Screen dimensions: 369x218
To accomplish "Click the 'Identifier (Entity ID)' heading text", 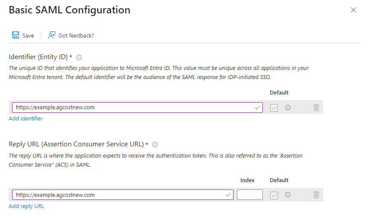I will [x=38, y=57].
